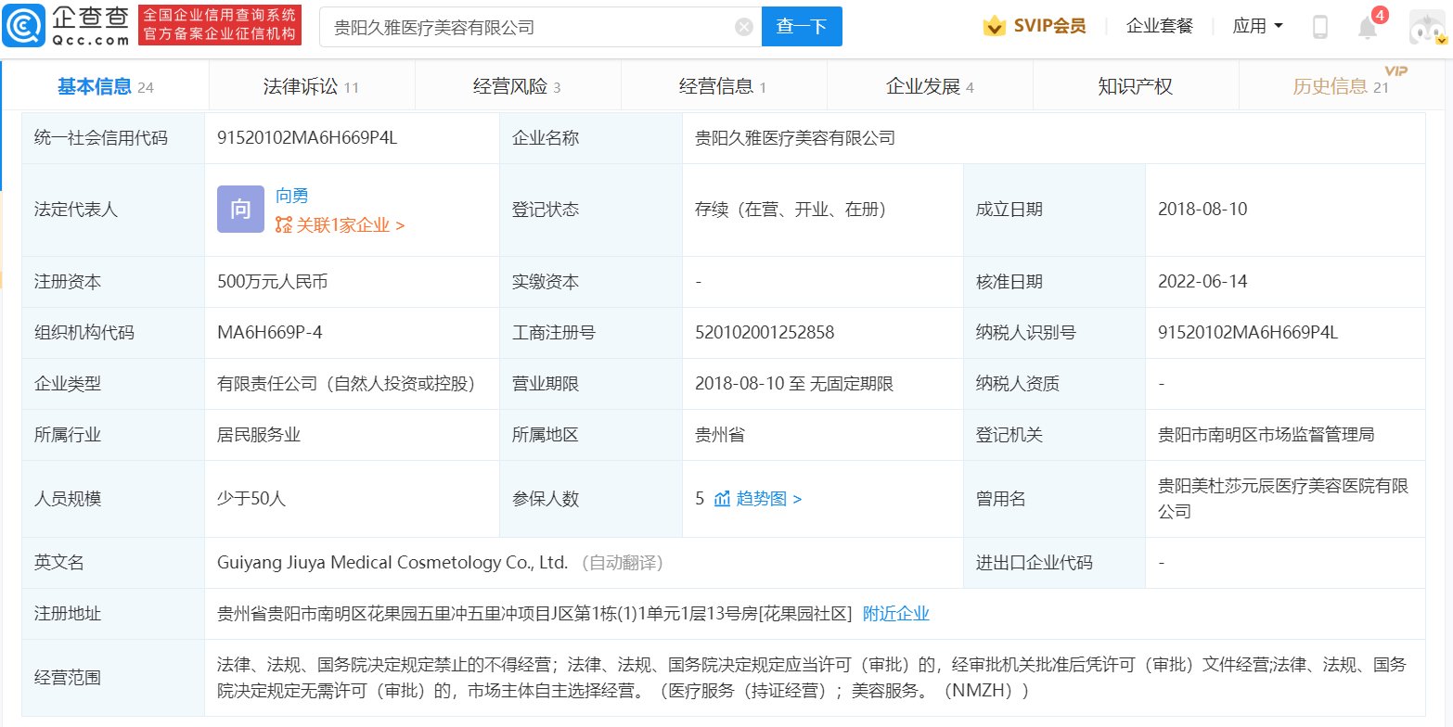Click the official credit agency red banner
The width and height of the screenshot is (1453, 727).
tap(220, 26)
